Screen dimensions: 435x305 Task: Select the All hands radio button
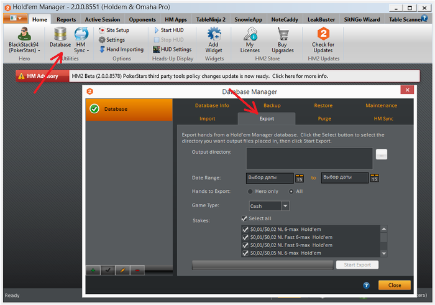pyautogui.click(x=291, y=191)
